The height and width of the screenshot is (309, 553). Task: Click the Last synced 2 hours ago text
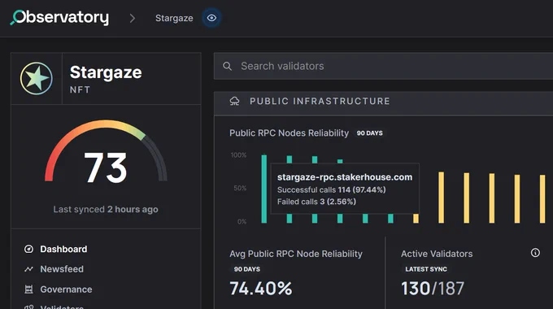(x=106, y=209)
